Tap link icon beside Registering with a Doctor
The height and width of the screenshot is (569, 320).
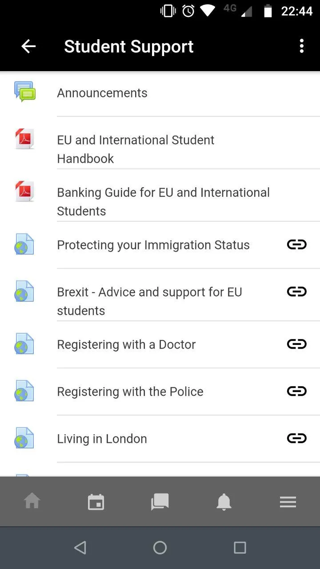click(x=296, y=344)
